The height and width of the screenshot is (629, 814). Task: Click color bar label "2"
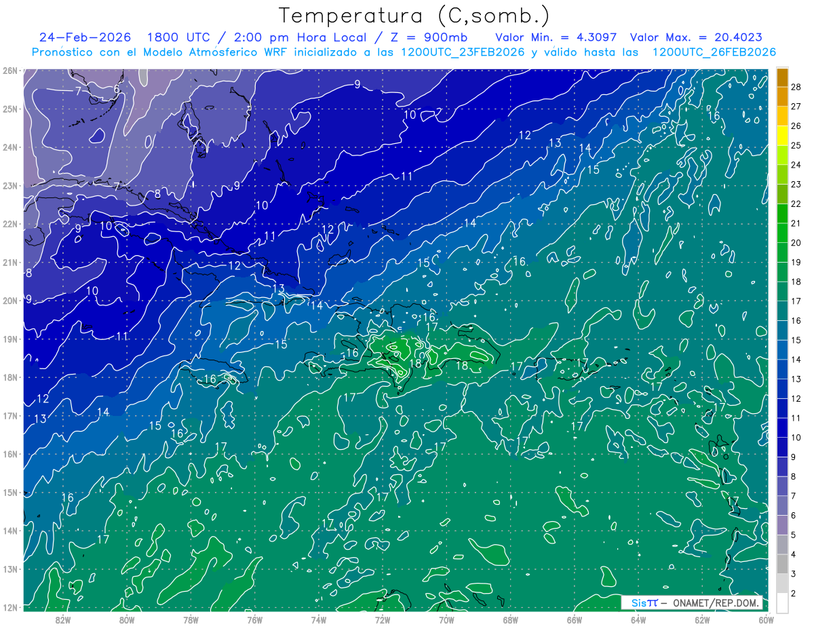(x=794, y=594)
